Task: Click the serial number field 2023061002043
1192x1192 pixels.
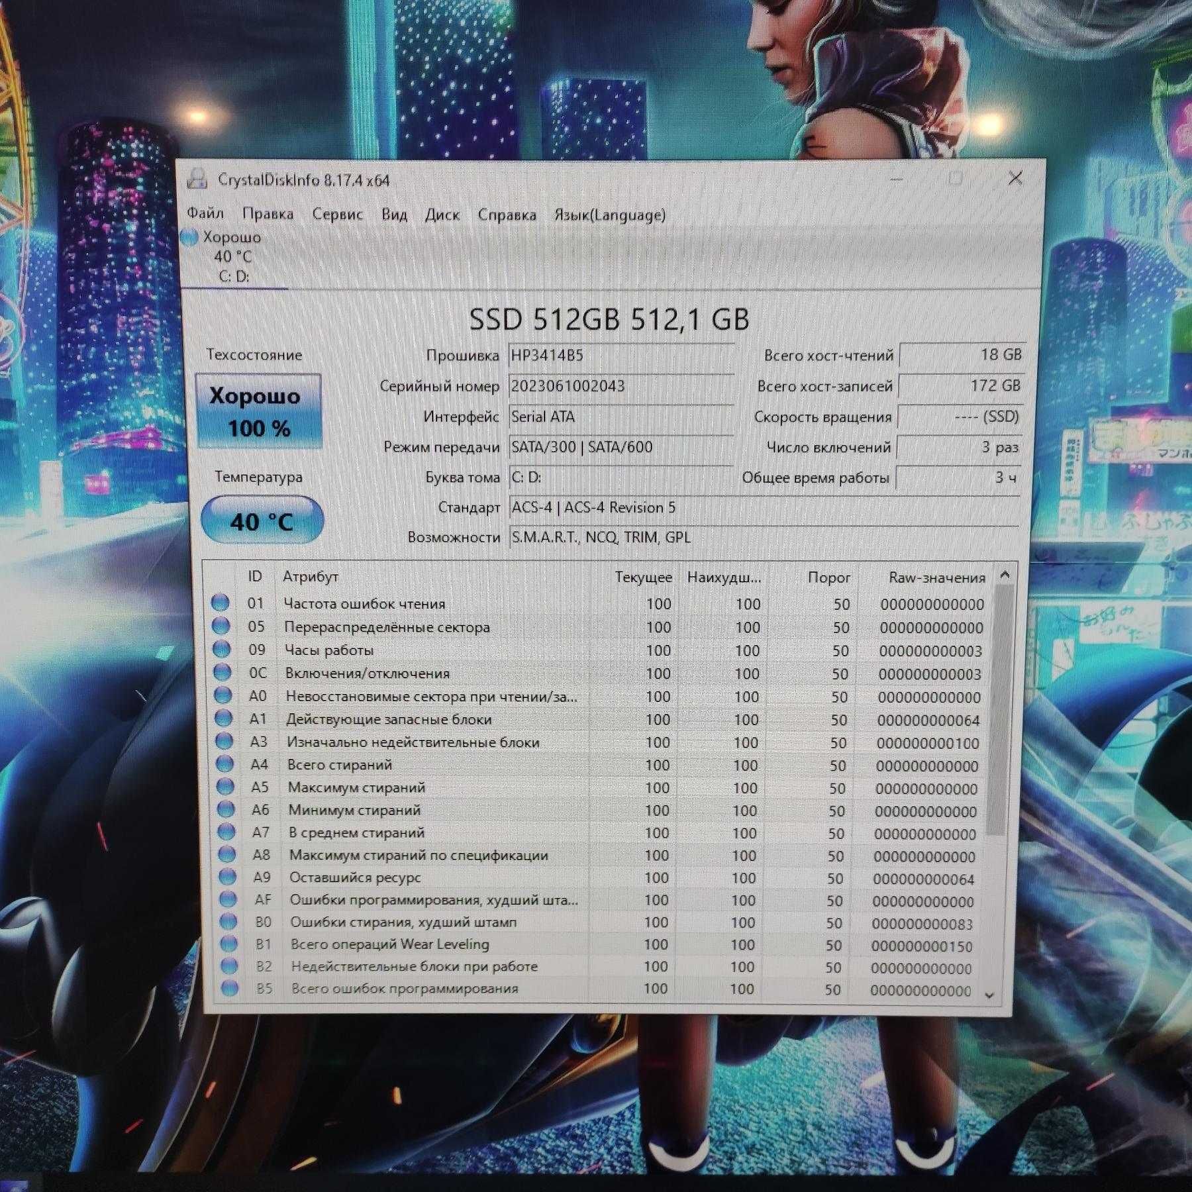Action: pos(621,386)
